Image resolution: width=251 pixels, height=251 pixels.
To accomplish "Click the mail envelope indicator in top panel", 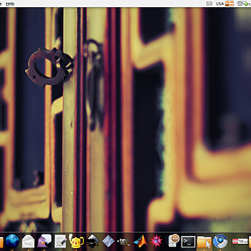I will tap(209, 4).
